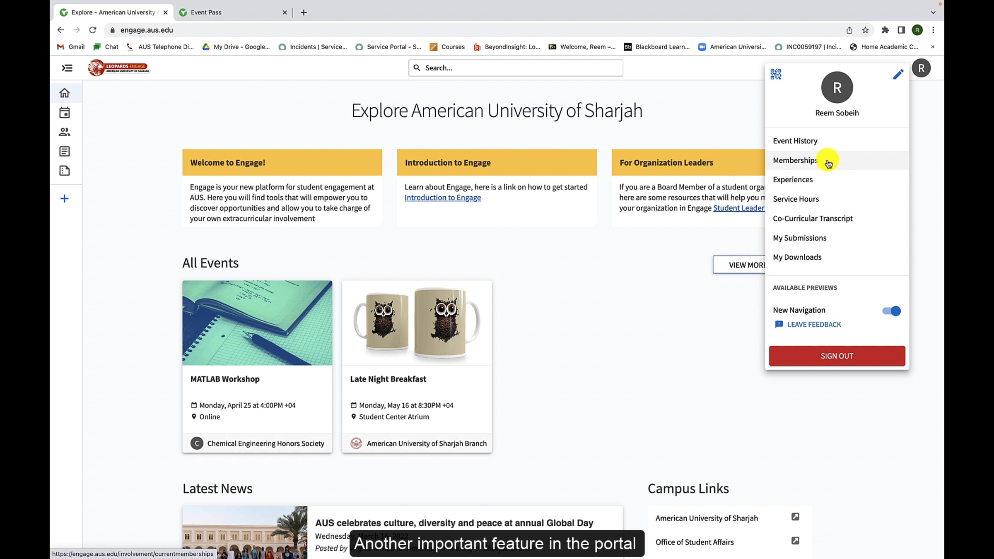The width and height of the screenshot is (994, 559).
Task: Open My Submissions menu item
Action: (837, 238)
